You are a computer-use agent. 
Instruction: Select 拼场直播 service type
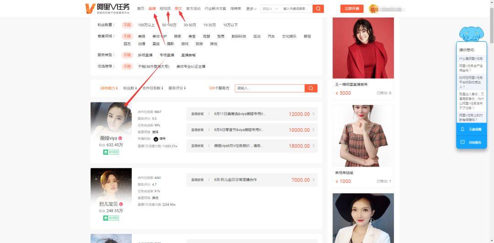pyautogui.click(x=145, y=55)
